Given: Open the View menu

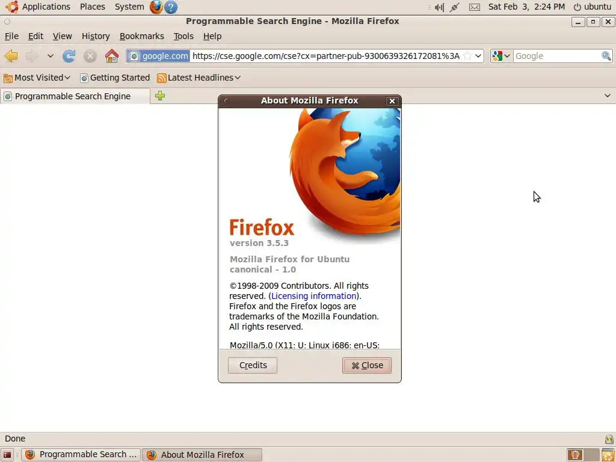Looking at the screenshot, I should pos(62,36).
